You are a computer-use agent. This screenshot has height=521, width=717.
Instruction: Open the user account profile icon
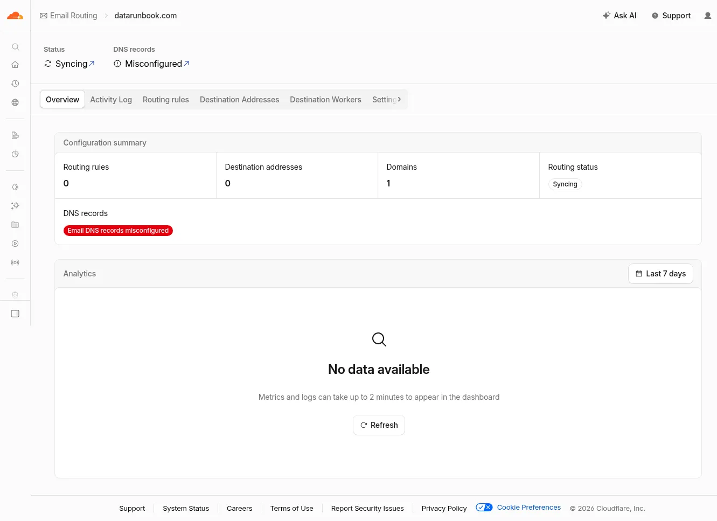(708, 16)
